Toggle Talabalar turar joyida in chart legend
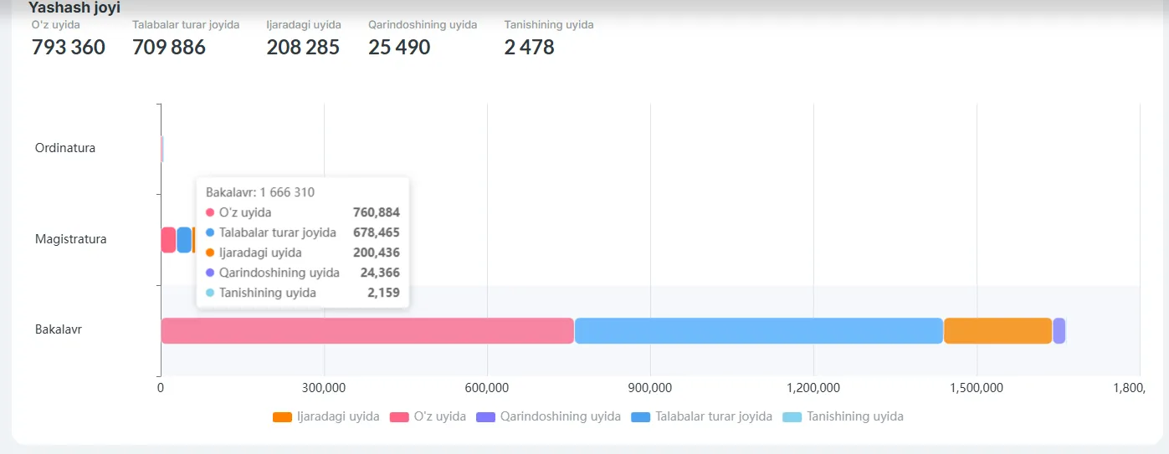This screenshot has height=454, width=1169. 701,416
